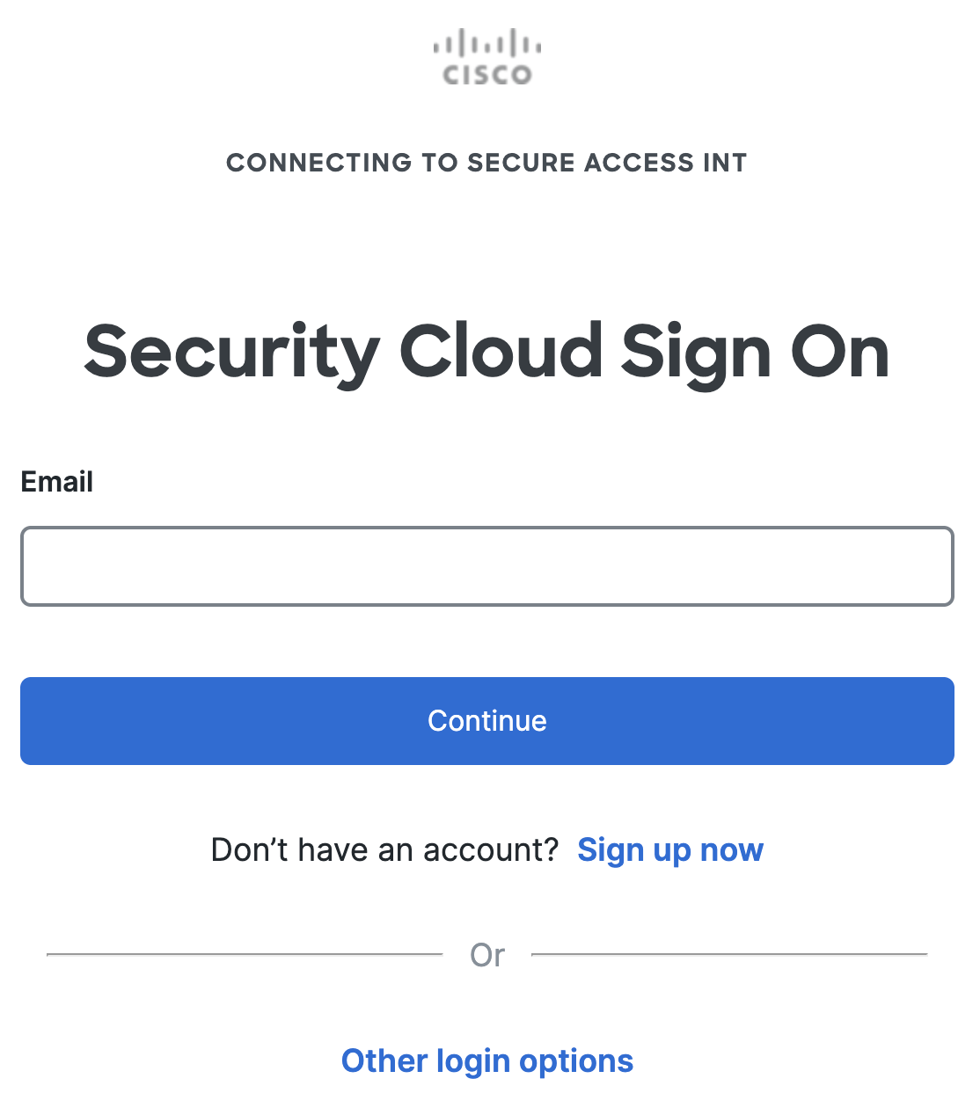Select the Cisco wordmark beneath the bars
The image size is (980, 1115).
point(487,75)
